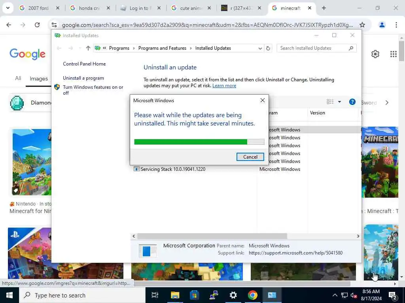The image size is (405, 303).
Task: Expand the address bar history dropdown
Action: tap(260, 48)
